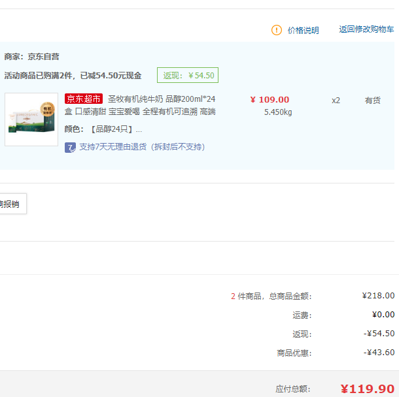Screen dimensions: 399x397
Task: Click the 颜色：【品醇24只】 option text
Action: tap(103, 129)
